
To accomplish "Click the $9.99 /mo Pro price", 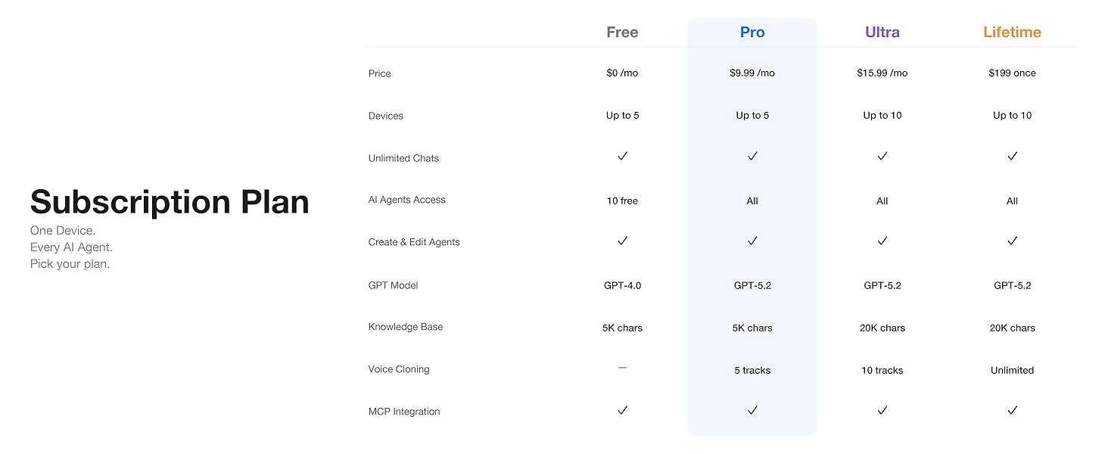I will (752, 73).
